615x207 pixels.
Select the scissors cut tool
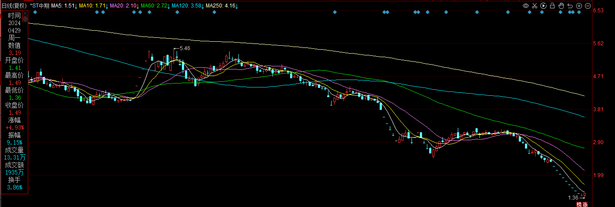535,6
